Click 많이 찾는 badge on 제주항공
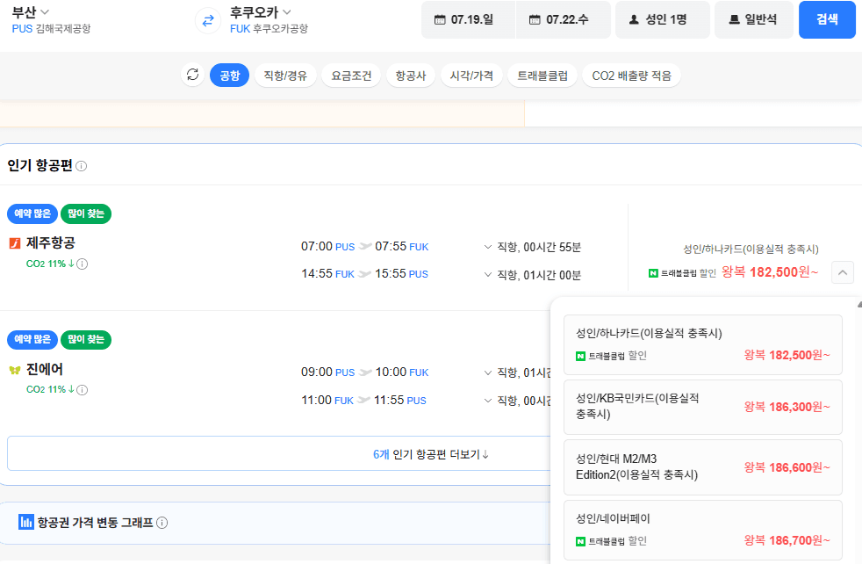The image size is (862, 564). [x=86, y=213]
